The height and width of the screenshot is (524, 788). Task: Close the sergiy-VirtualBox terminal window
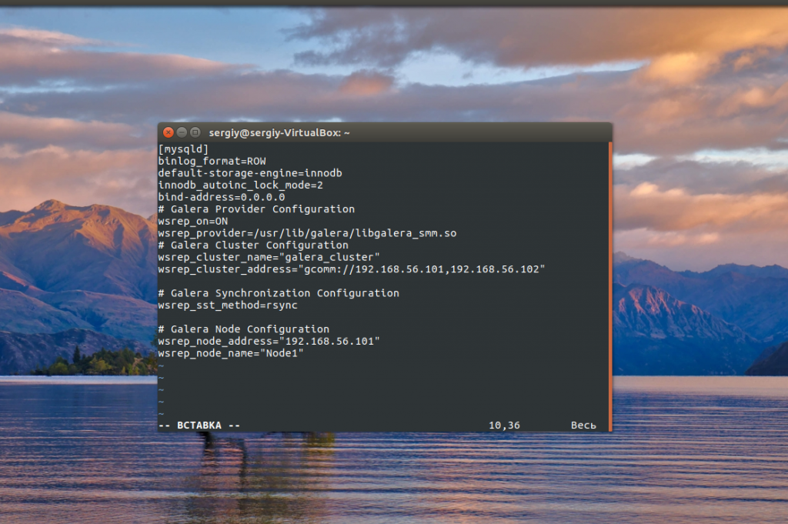[169, 132]
